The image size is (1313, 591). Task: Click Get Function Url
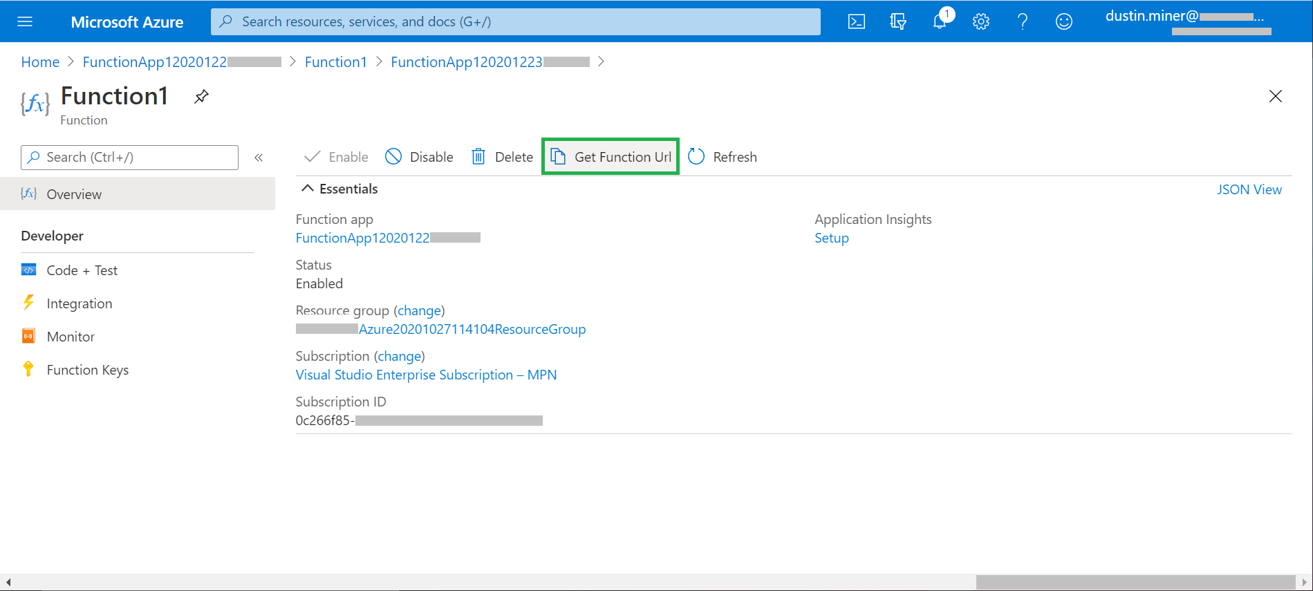611,157
